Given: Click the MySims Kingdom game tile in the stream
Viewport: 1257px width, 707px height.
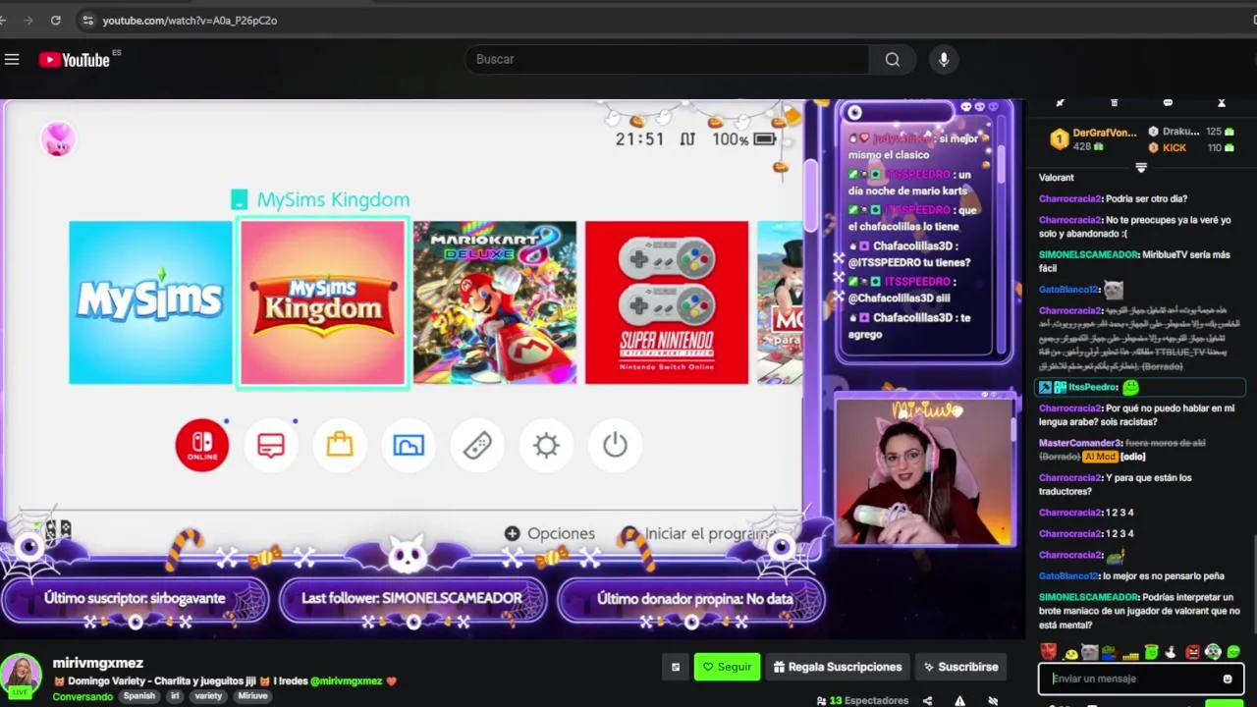Looking at the screenshot, I should (323, 302).
